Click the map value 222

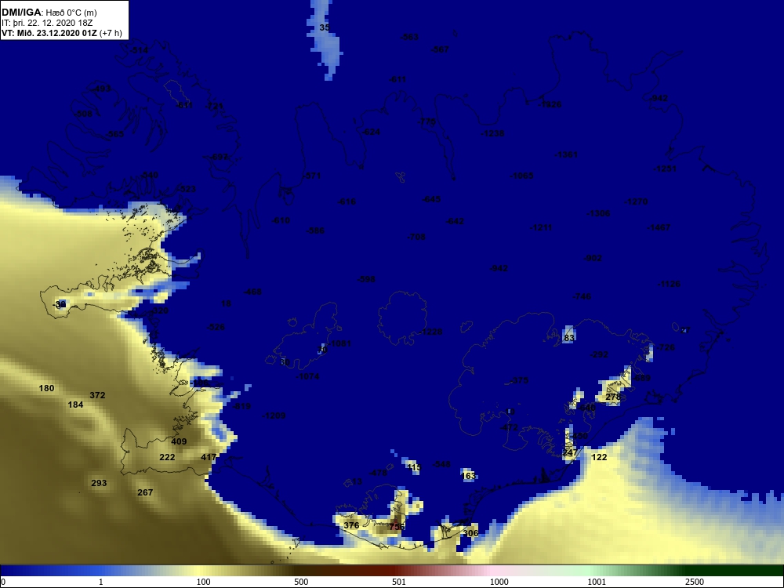(167, 457)
